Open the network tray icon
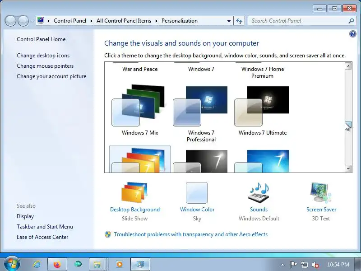The image size is (361, 271). point(304,265)
